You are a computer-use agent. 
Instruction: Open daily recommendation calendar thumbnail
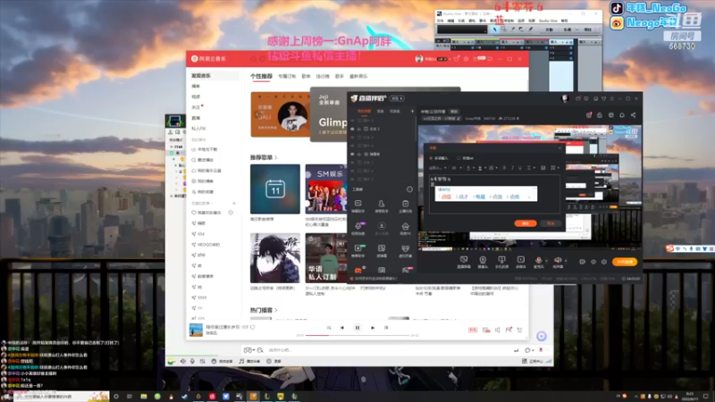275,188
